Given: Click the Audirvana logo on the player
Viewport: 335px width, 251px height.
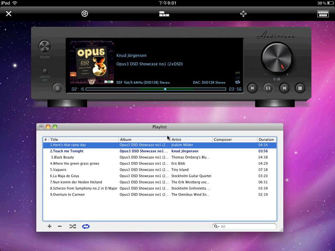Looking at the screenshot, I should point(276,36).
